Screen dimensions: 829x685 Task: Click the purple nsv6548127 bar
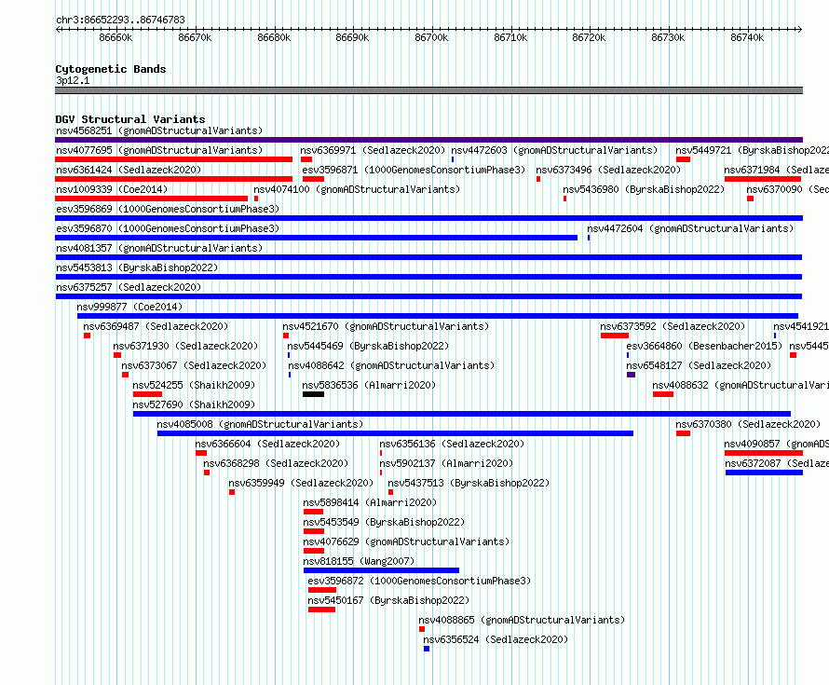[631, 375]
